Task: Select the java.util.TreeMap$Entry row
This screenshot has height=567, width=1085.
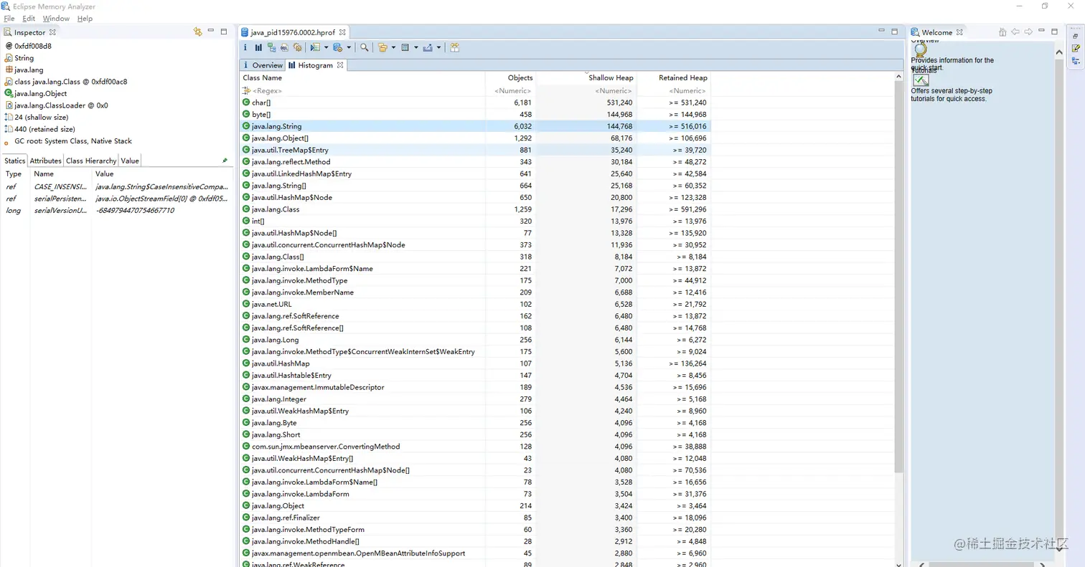Action: point(475,150)
